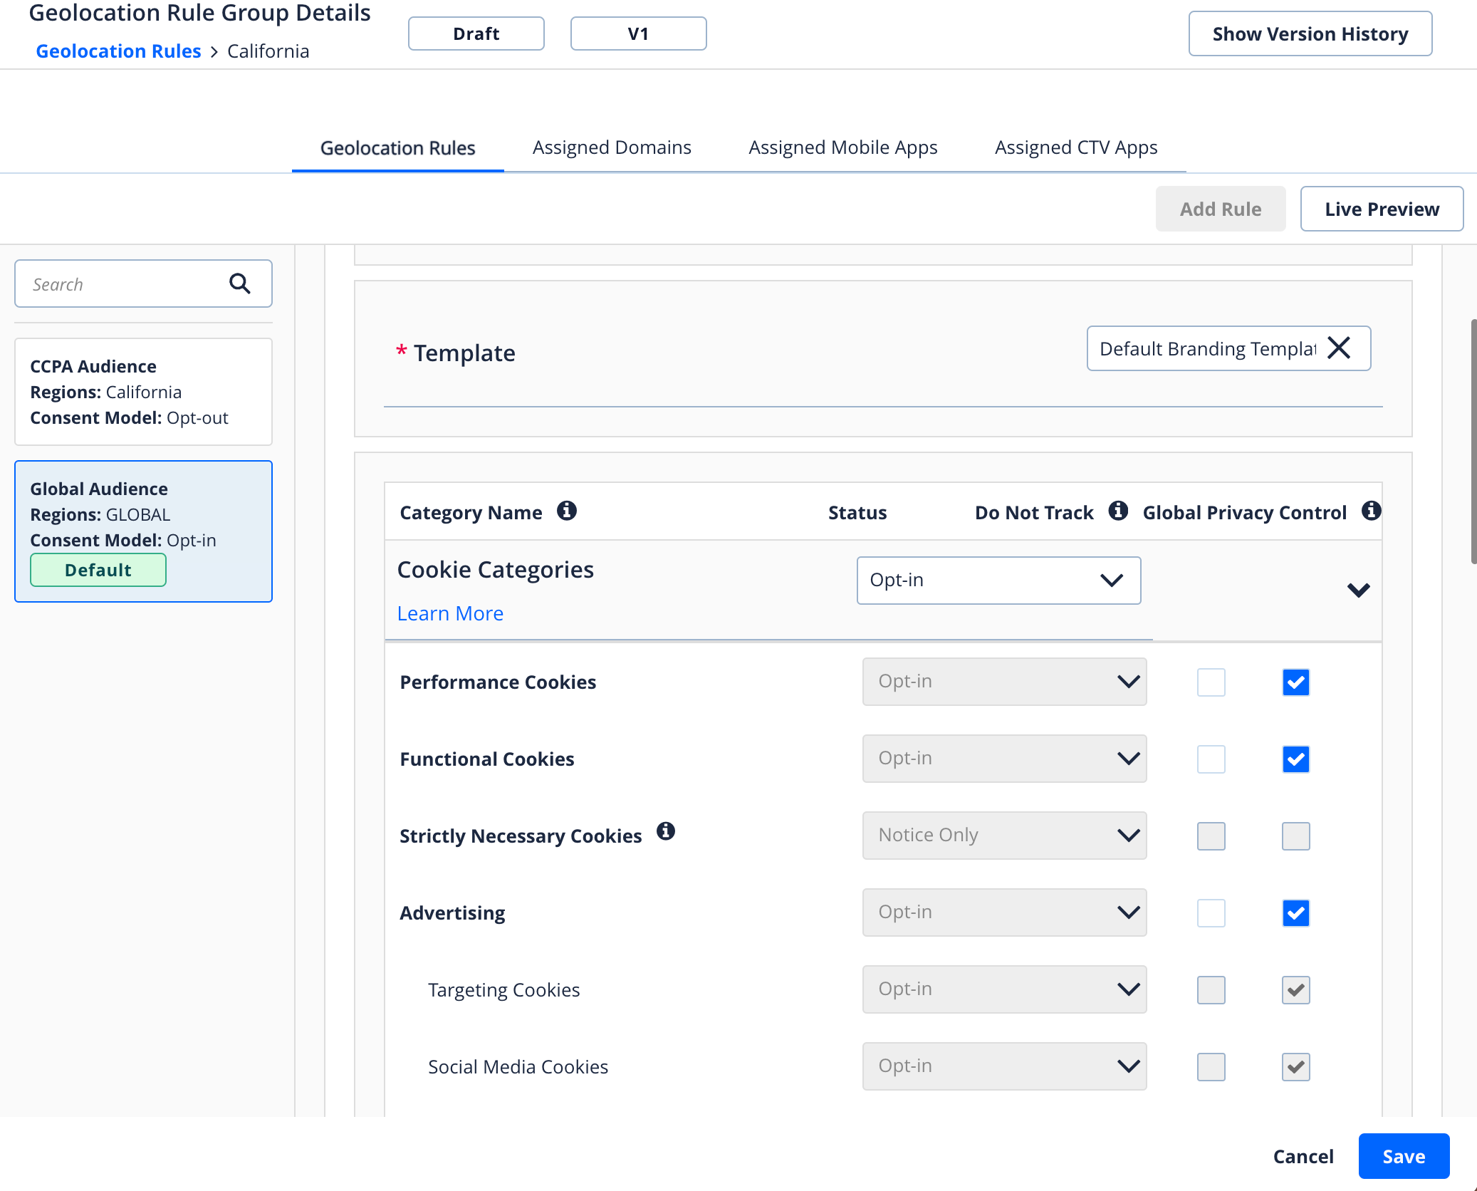
Task: Switch to the Assigned Mobile Apps tab
Action: (x=843, y=147)
